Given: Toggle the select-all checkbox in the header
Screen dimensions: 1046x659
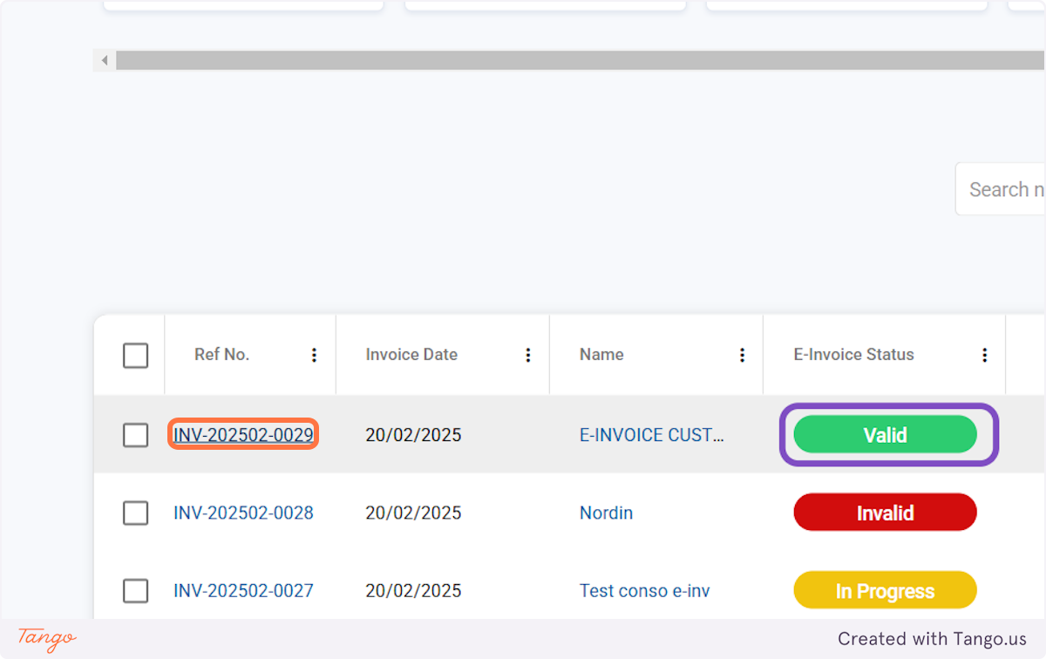Looking at the screenshot, I should pos(136,355).
